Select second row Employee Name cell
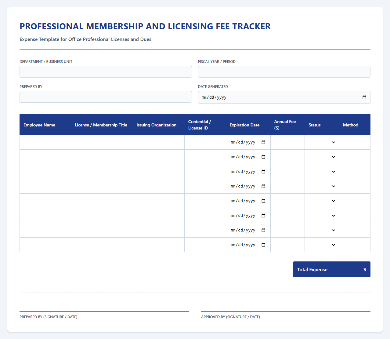 pyautogui.click(x=45, y=157)
